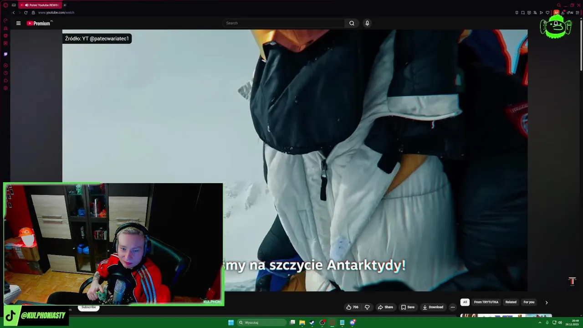This screenshot has width=583, height=328.
Task: Open File Explorer from the taskbar
Action: (x=302, y=323)
